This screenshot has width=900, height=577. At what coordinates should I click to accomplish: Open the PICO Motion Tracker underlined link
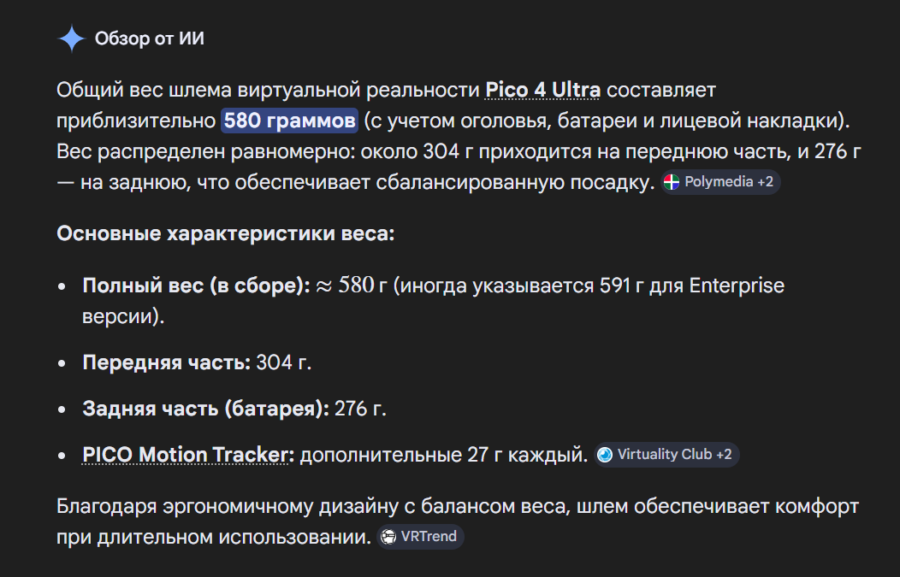point(186,455)
